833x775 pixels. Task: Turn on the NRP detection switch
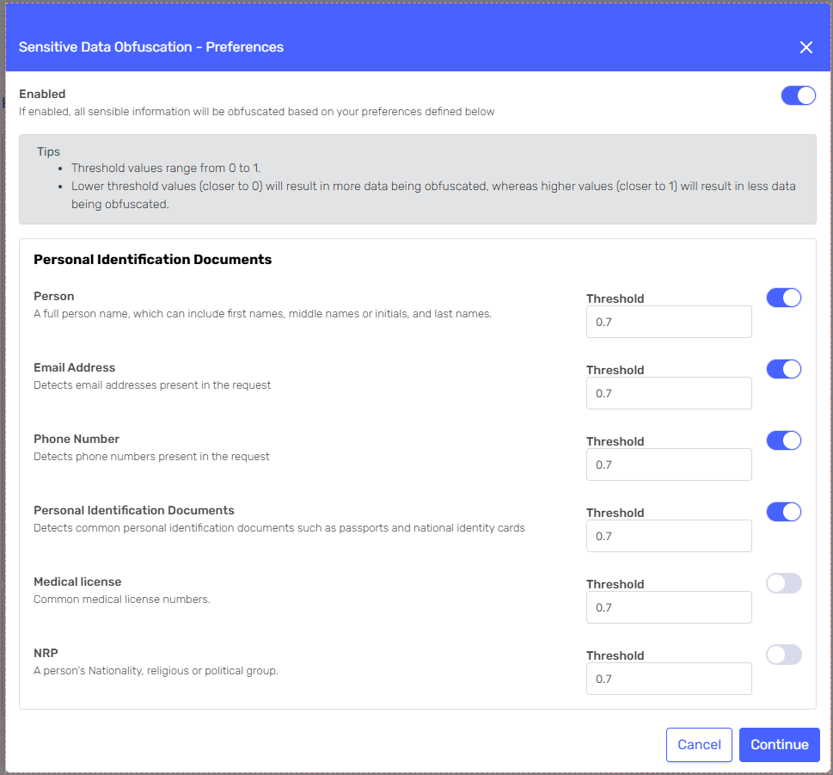pyautogui.click(x=783, y=655)
